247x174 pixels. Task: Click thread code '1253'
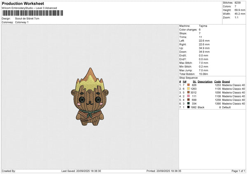[218, 85]
